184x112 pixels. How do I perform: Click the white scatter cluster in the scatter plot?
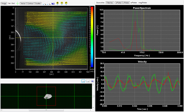coord(48,96)
